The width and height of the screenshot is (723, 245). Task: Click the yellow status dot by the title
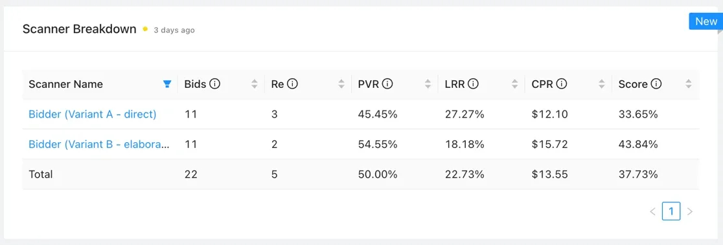pos(145,29)
